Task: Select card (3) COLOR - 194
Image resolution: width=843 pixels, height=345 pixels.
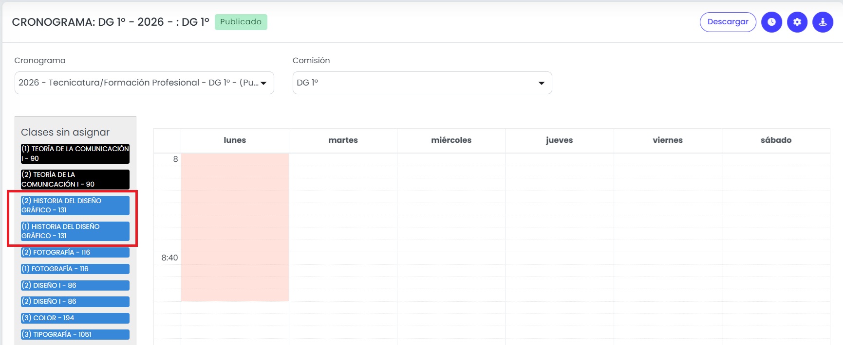Action: point(75,318)
